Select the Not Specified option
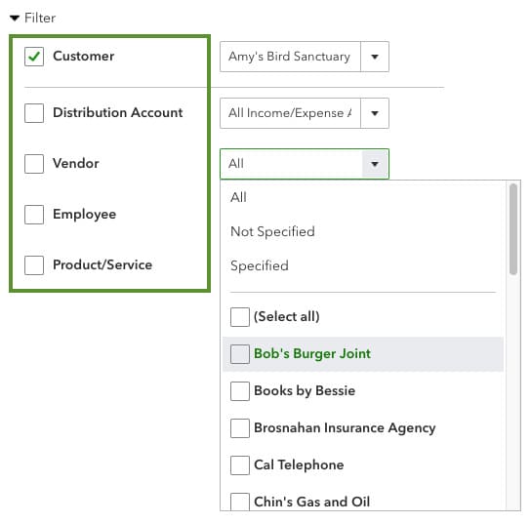The image size is (531, 524). click(272, 231)
